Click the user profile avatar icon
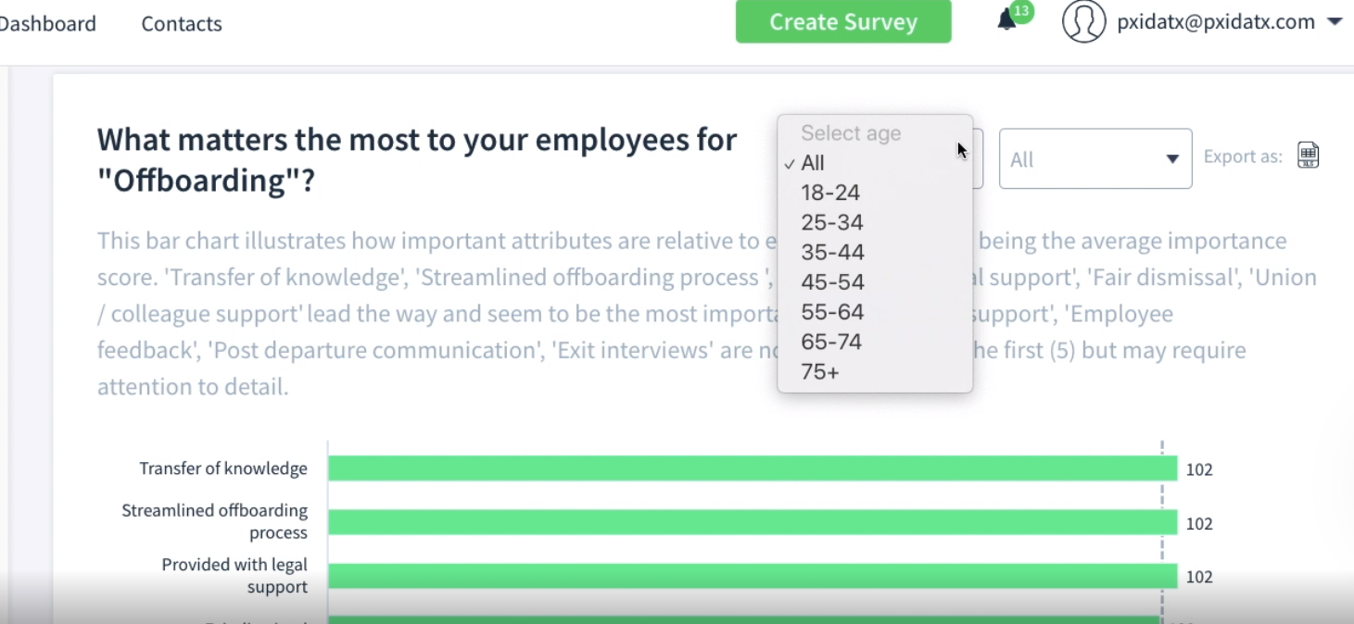This screenshot has height=624, width=1354. coord(1084,21)
